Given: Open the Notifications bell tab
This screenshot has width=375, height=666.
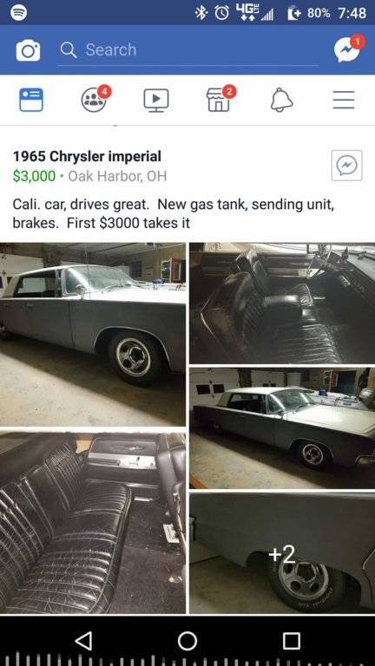Looking at the screenshot, I should click(x=281, y=100).
